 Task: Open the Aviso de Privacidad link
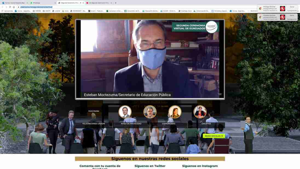131,124
